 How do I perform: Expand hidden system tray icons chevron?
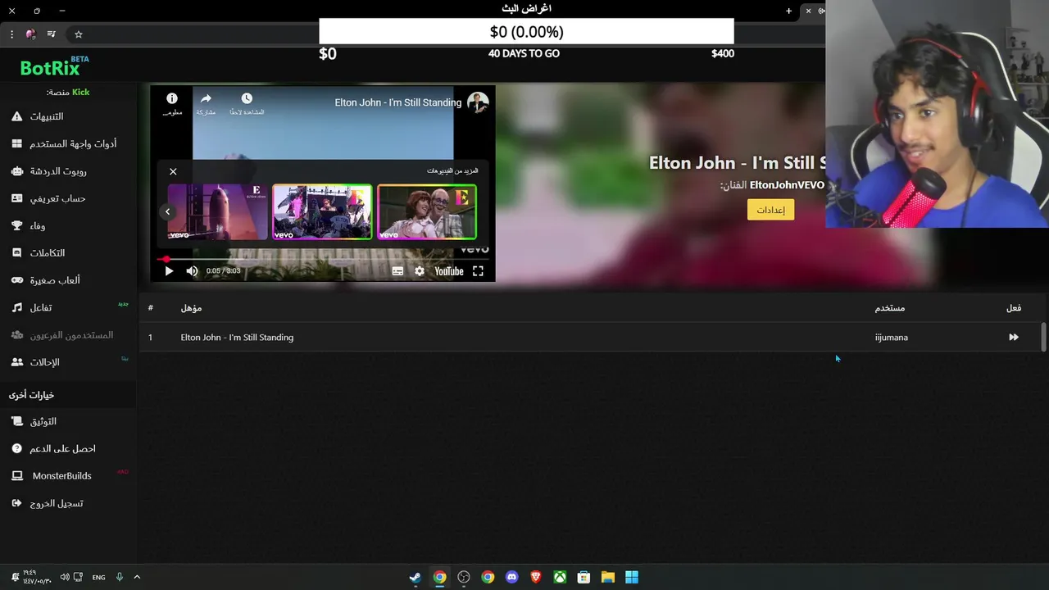(x=137, y=577)
